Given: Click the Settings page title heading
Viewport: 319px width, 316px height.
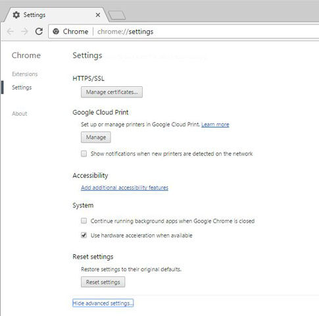Looking at the screenshot, I should coord(87,55).
